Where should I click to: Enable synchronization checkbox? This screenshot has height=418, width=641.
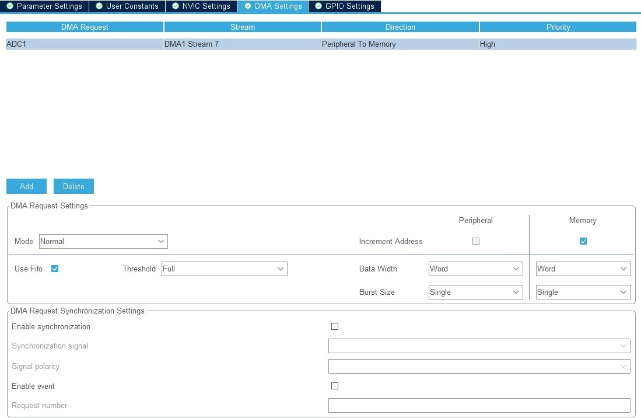point(335,326)
